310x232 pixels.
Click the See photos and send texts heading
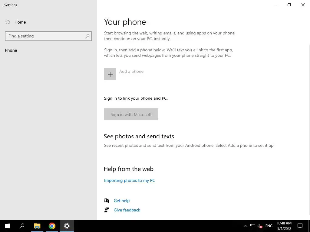click(x=139, y=136)
